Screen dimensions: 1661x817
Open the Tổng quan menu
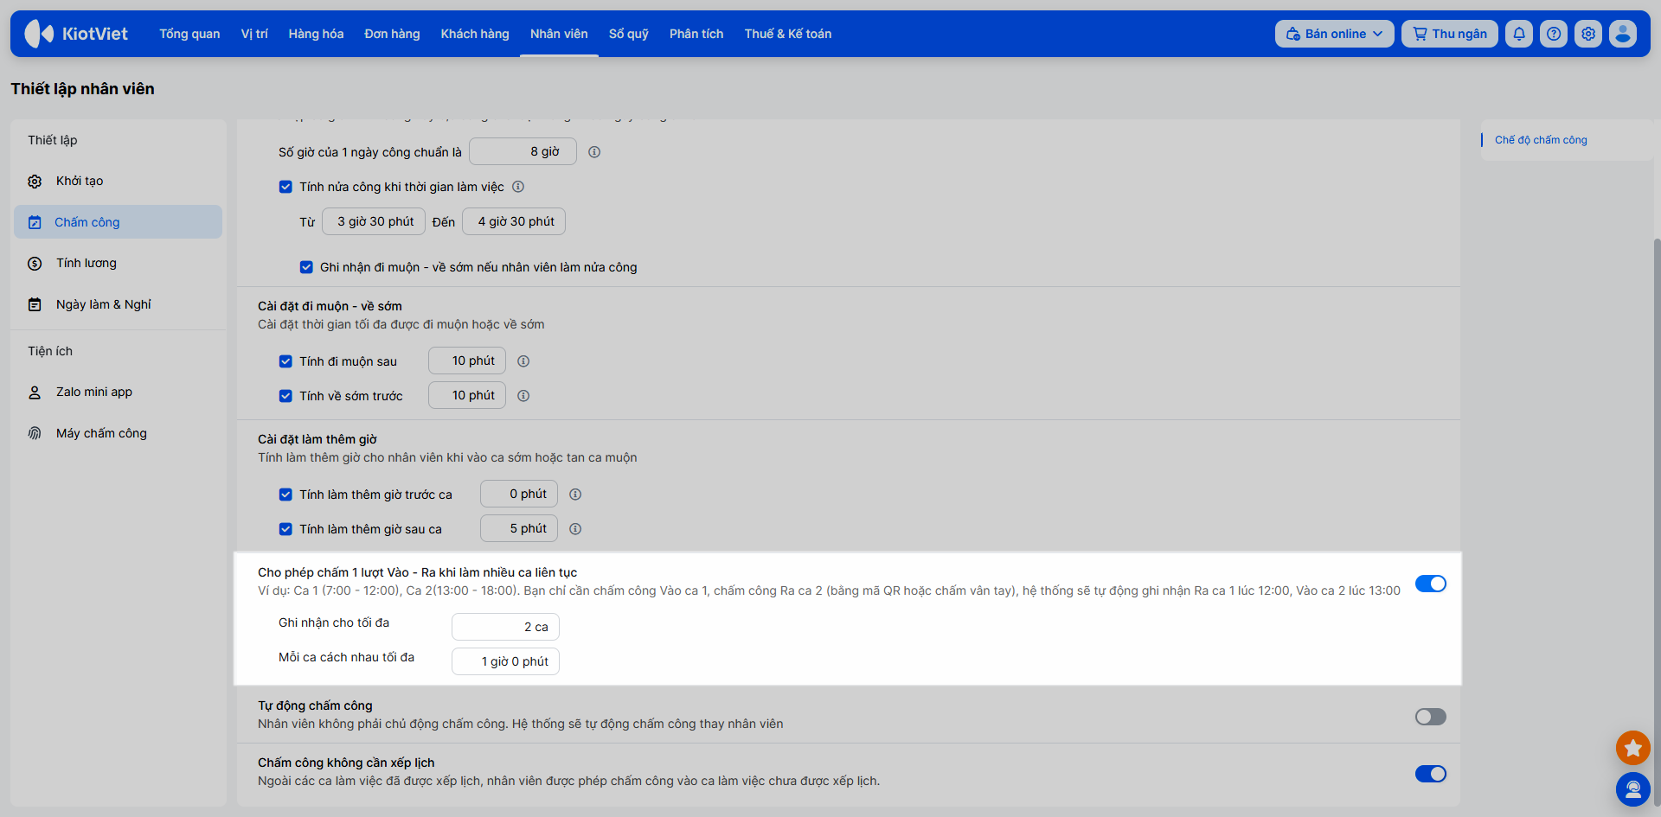(189, 34)
